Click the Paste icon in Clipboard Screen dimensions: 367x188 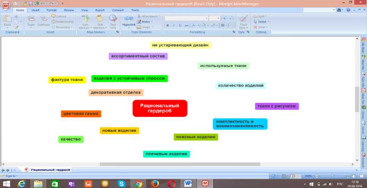[7, 19]
